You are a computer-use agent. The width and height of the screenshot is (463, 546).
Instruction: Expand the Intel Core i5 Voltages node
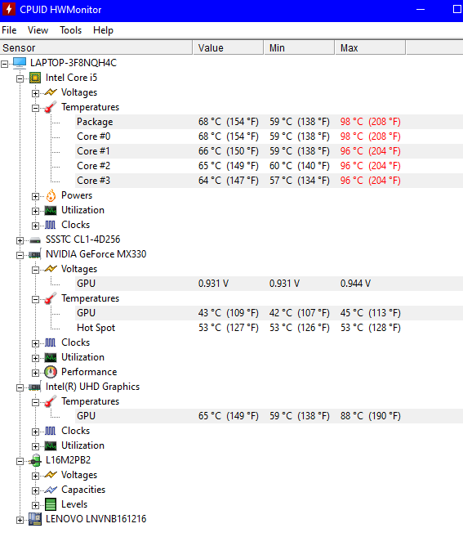pyautogui.click(x=35, y=93)
